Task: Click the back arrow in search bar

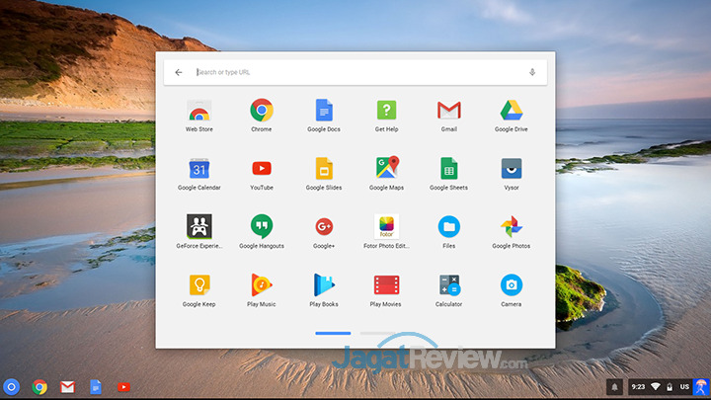Action: tap(179, 72)
